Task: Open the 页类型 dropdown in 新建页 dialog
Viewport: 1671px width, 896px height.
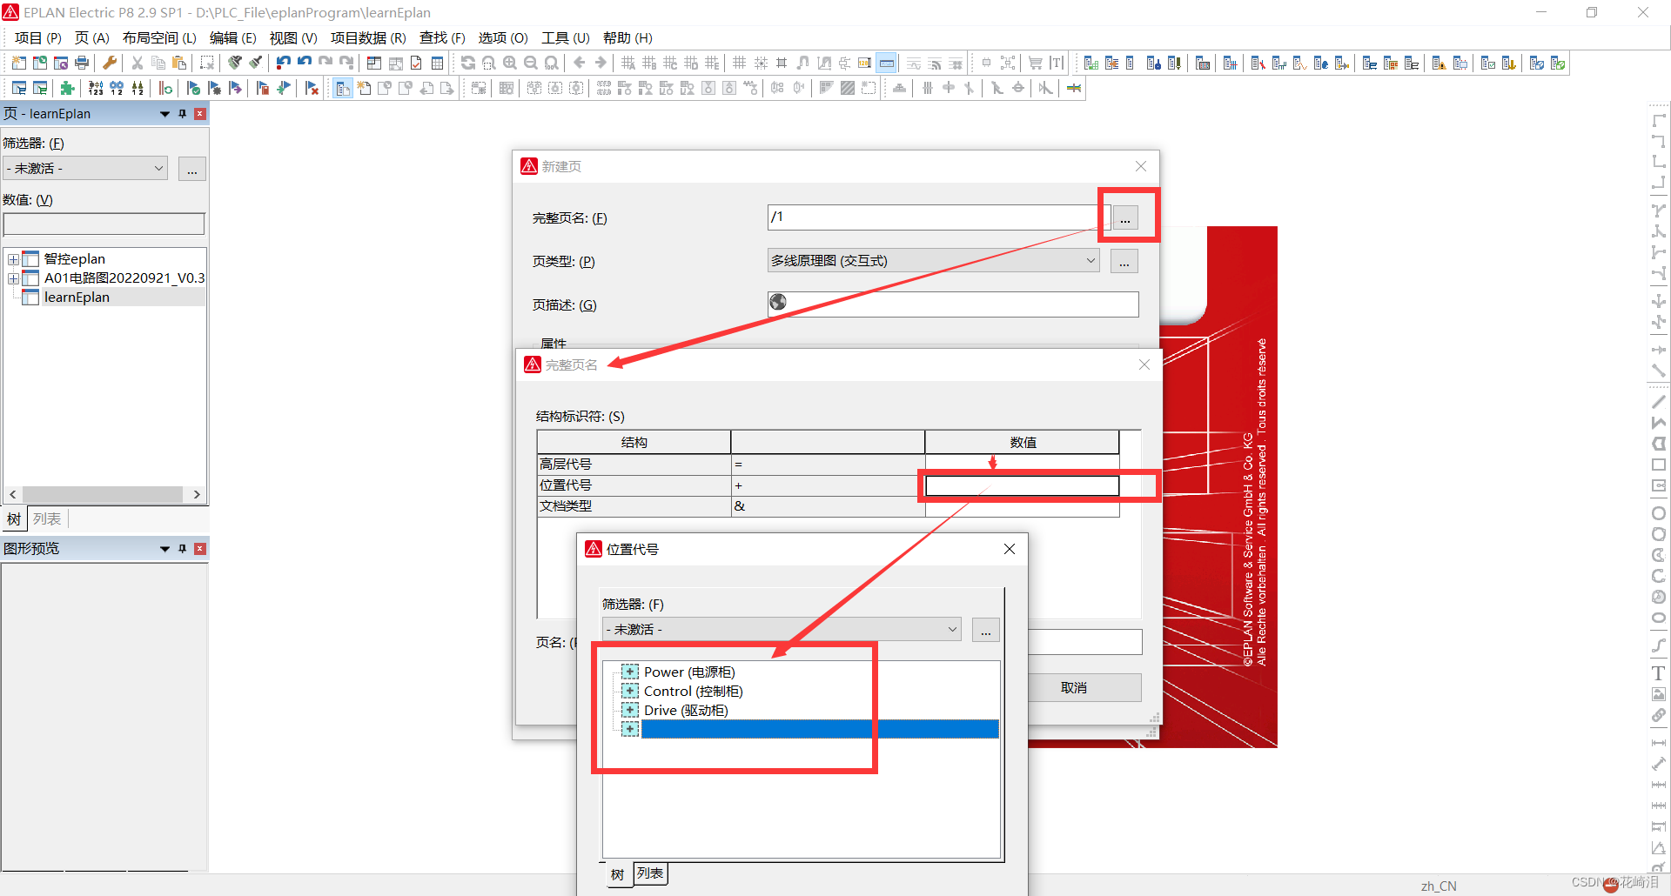Action: (933, 261)
